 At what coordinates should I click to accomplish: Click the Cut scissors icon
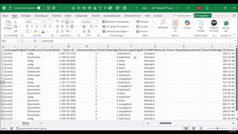pos(16,22)
